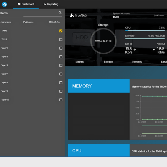This screenshot has height=167, width=167.
Task: Check the Viper8 system checkbox
Action: pos(61,83)
